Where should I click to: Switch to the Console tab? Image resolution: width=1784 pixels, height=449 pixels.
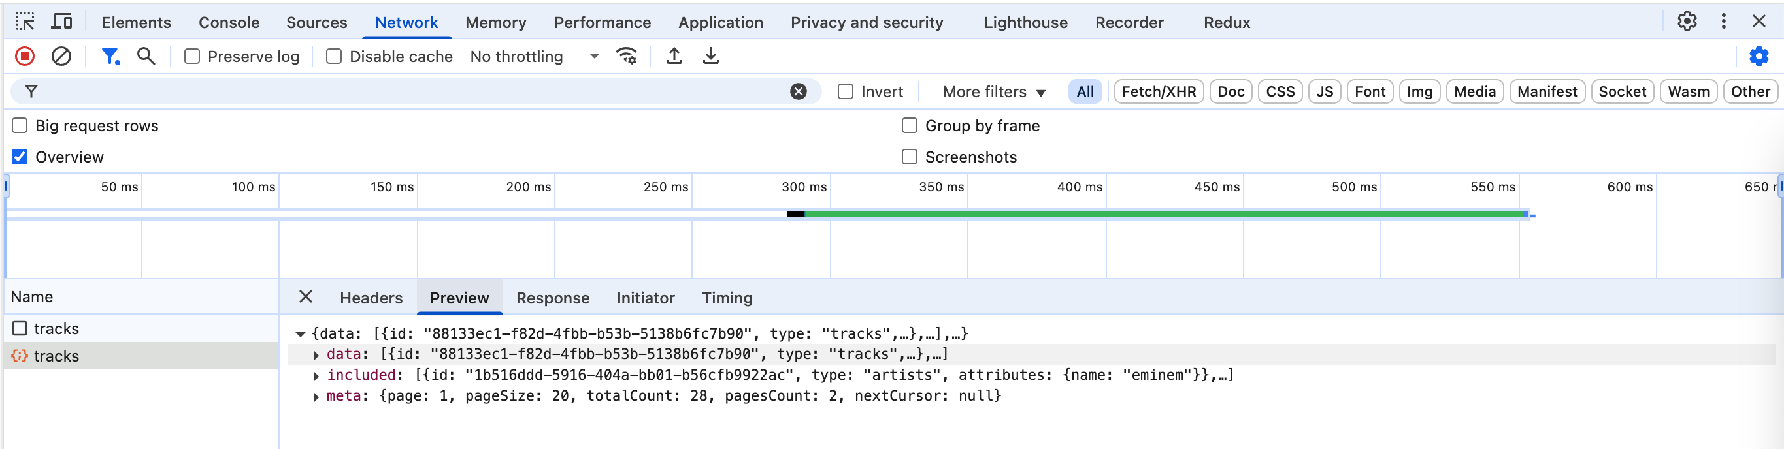[x=229, y=23]
